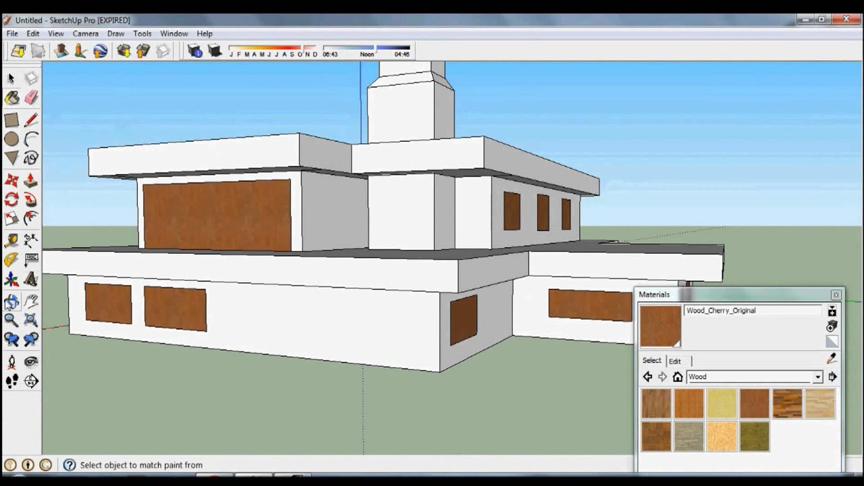864x486 pixels.
Task: Activate the yellow Protractor tool
Action: tap(11, 260)
